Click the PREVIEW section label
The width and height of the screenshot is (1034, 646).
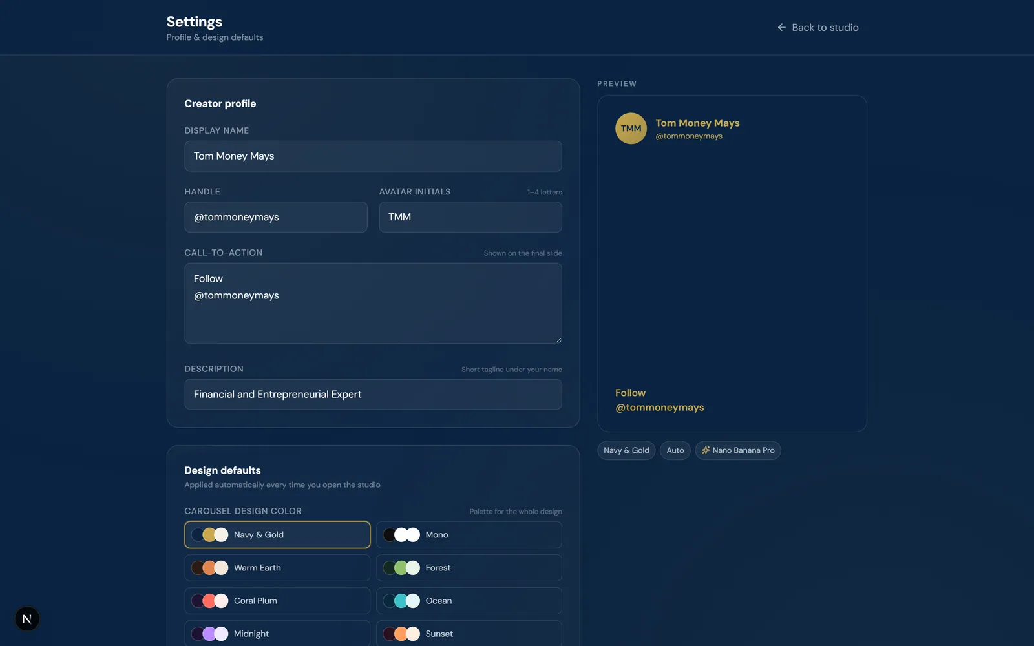[617, 84]
